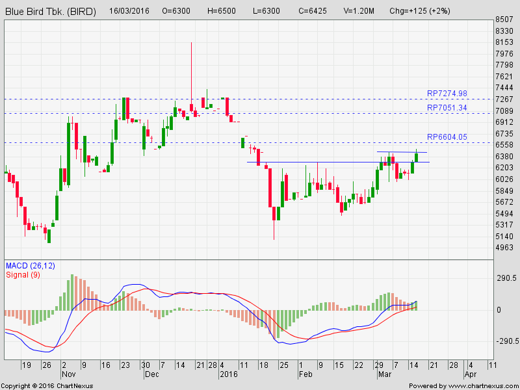Screen dimensions: 520x390
Task: Select the RP6604.05 price level label
Action: (x=447, y=137)
